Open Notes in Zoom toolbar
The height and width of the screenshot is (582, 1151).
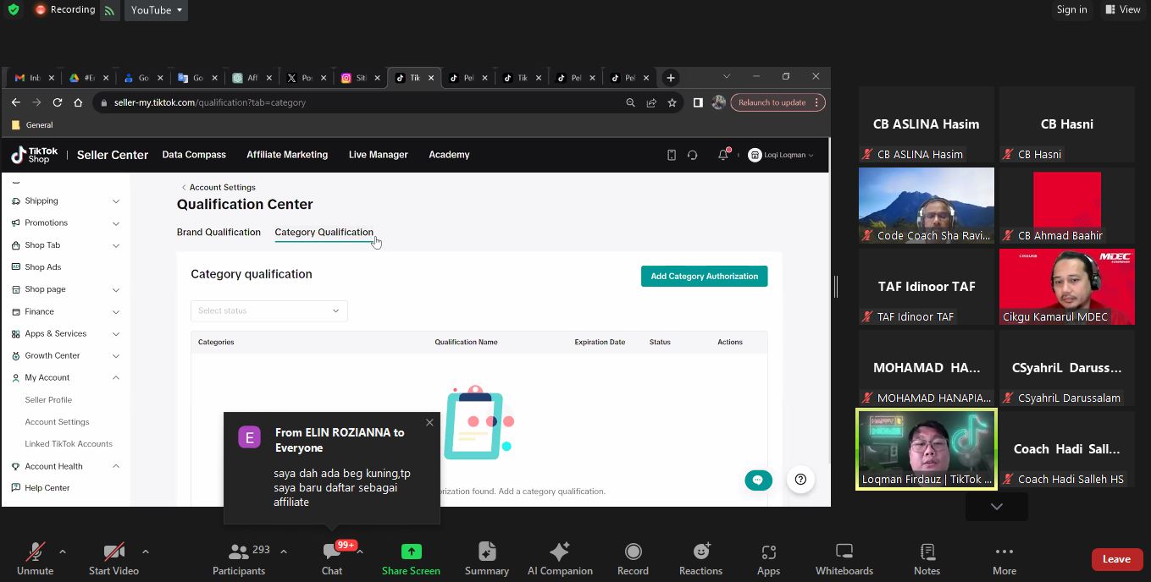927,559
